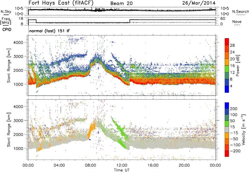Pick the yellow-orange segment of the power colorbar
The image size is (249, 172).
coord(227,62)
